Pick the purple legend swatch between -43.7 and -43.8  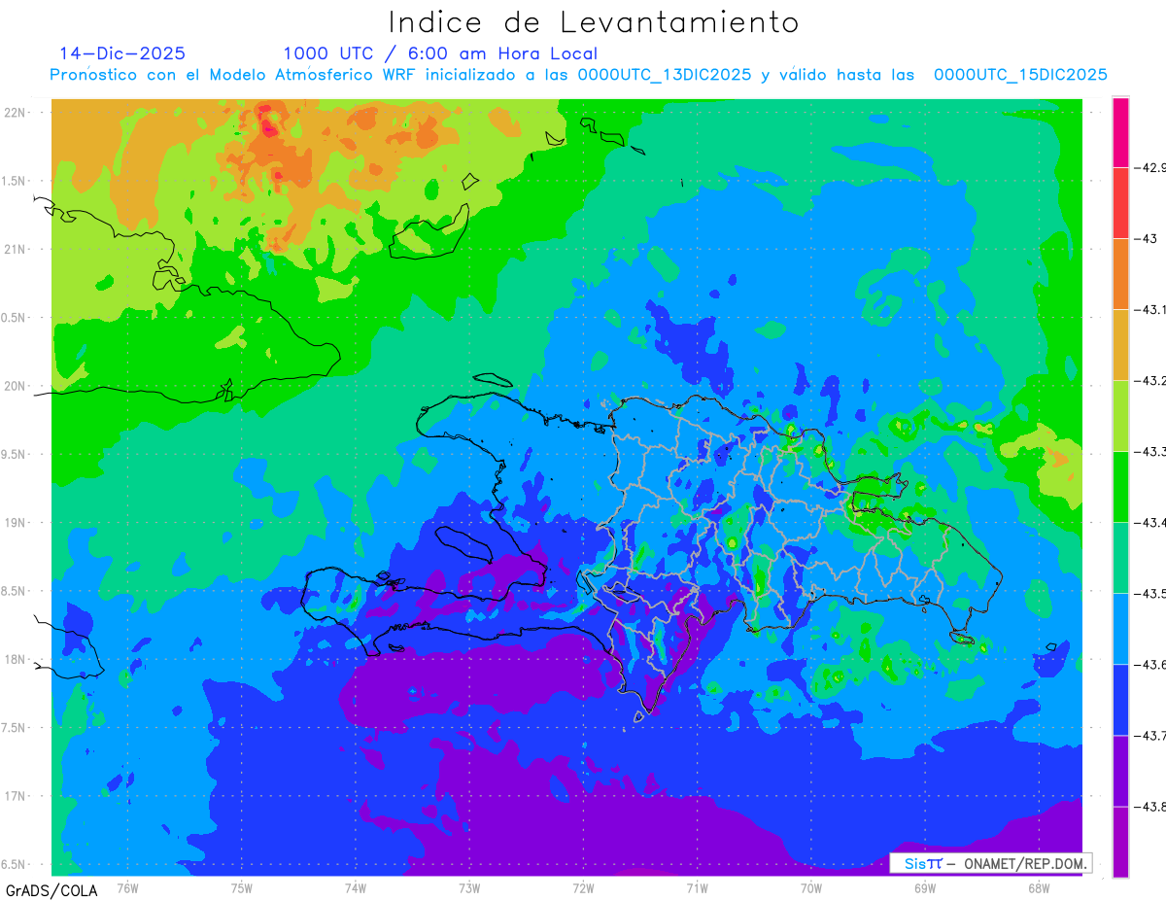[1120, 770]
